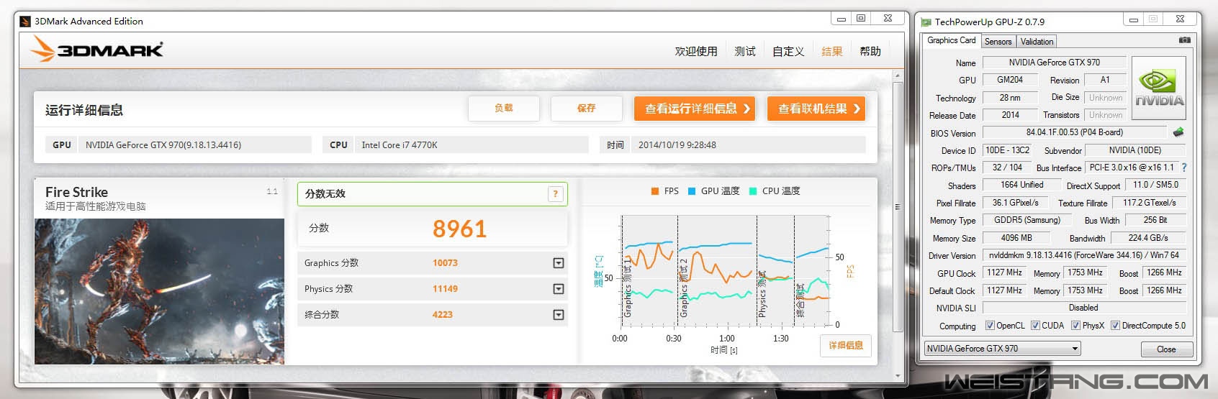Viewport: 1218px width, 399px height.
Task: Switch to the Validation tab
Action: 1037,42
